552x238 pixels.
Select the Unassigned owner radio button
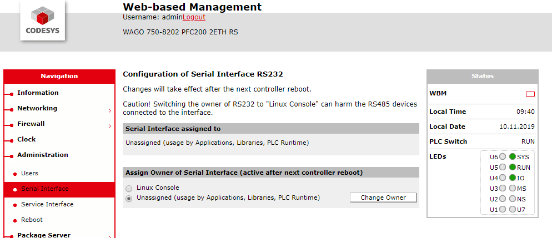pyautogui.click(x=129, y=199)
